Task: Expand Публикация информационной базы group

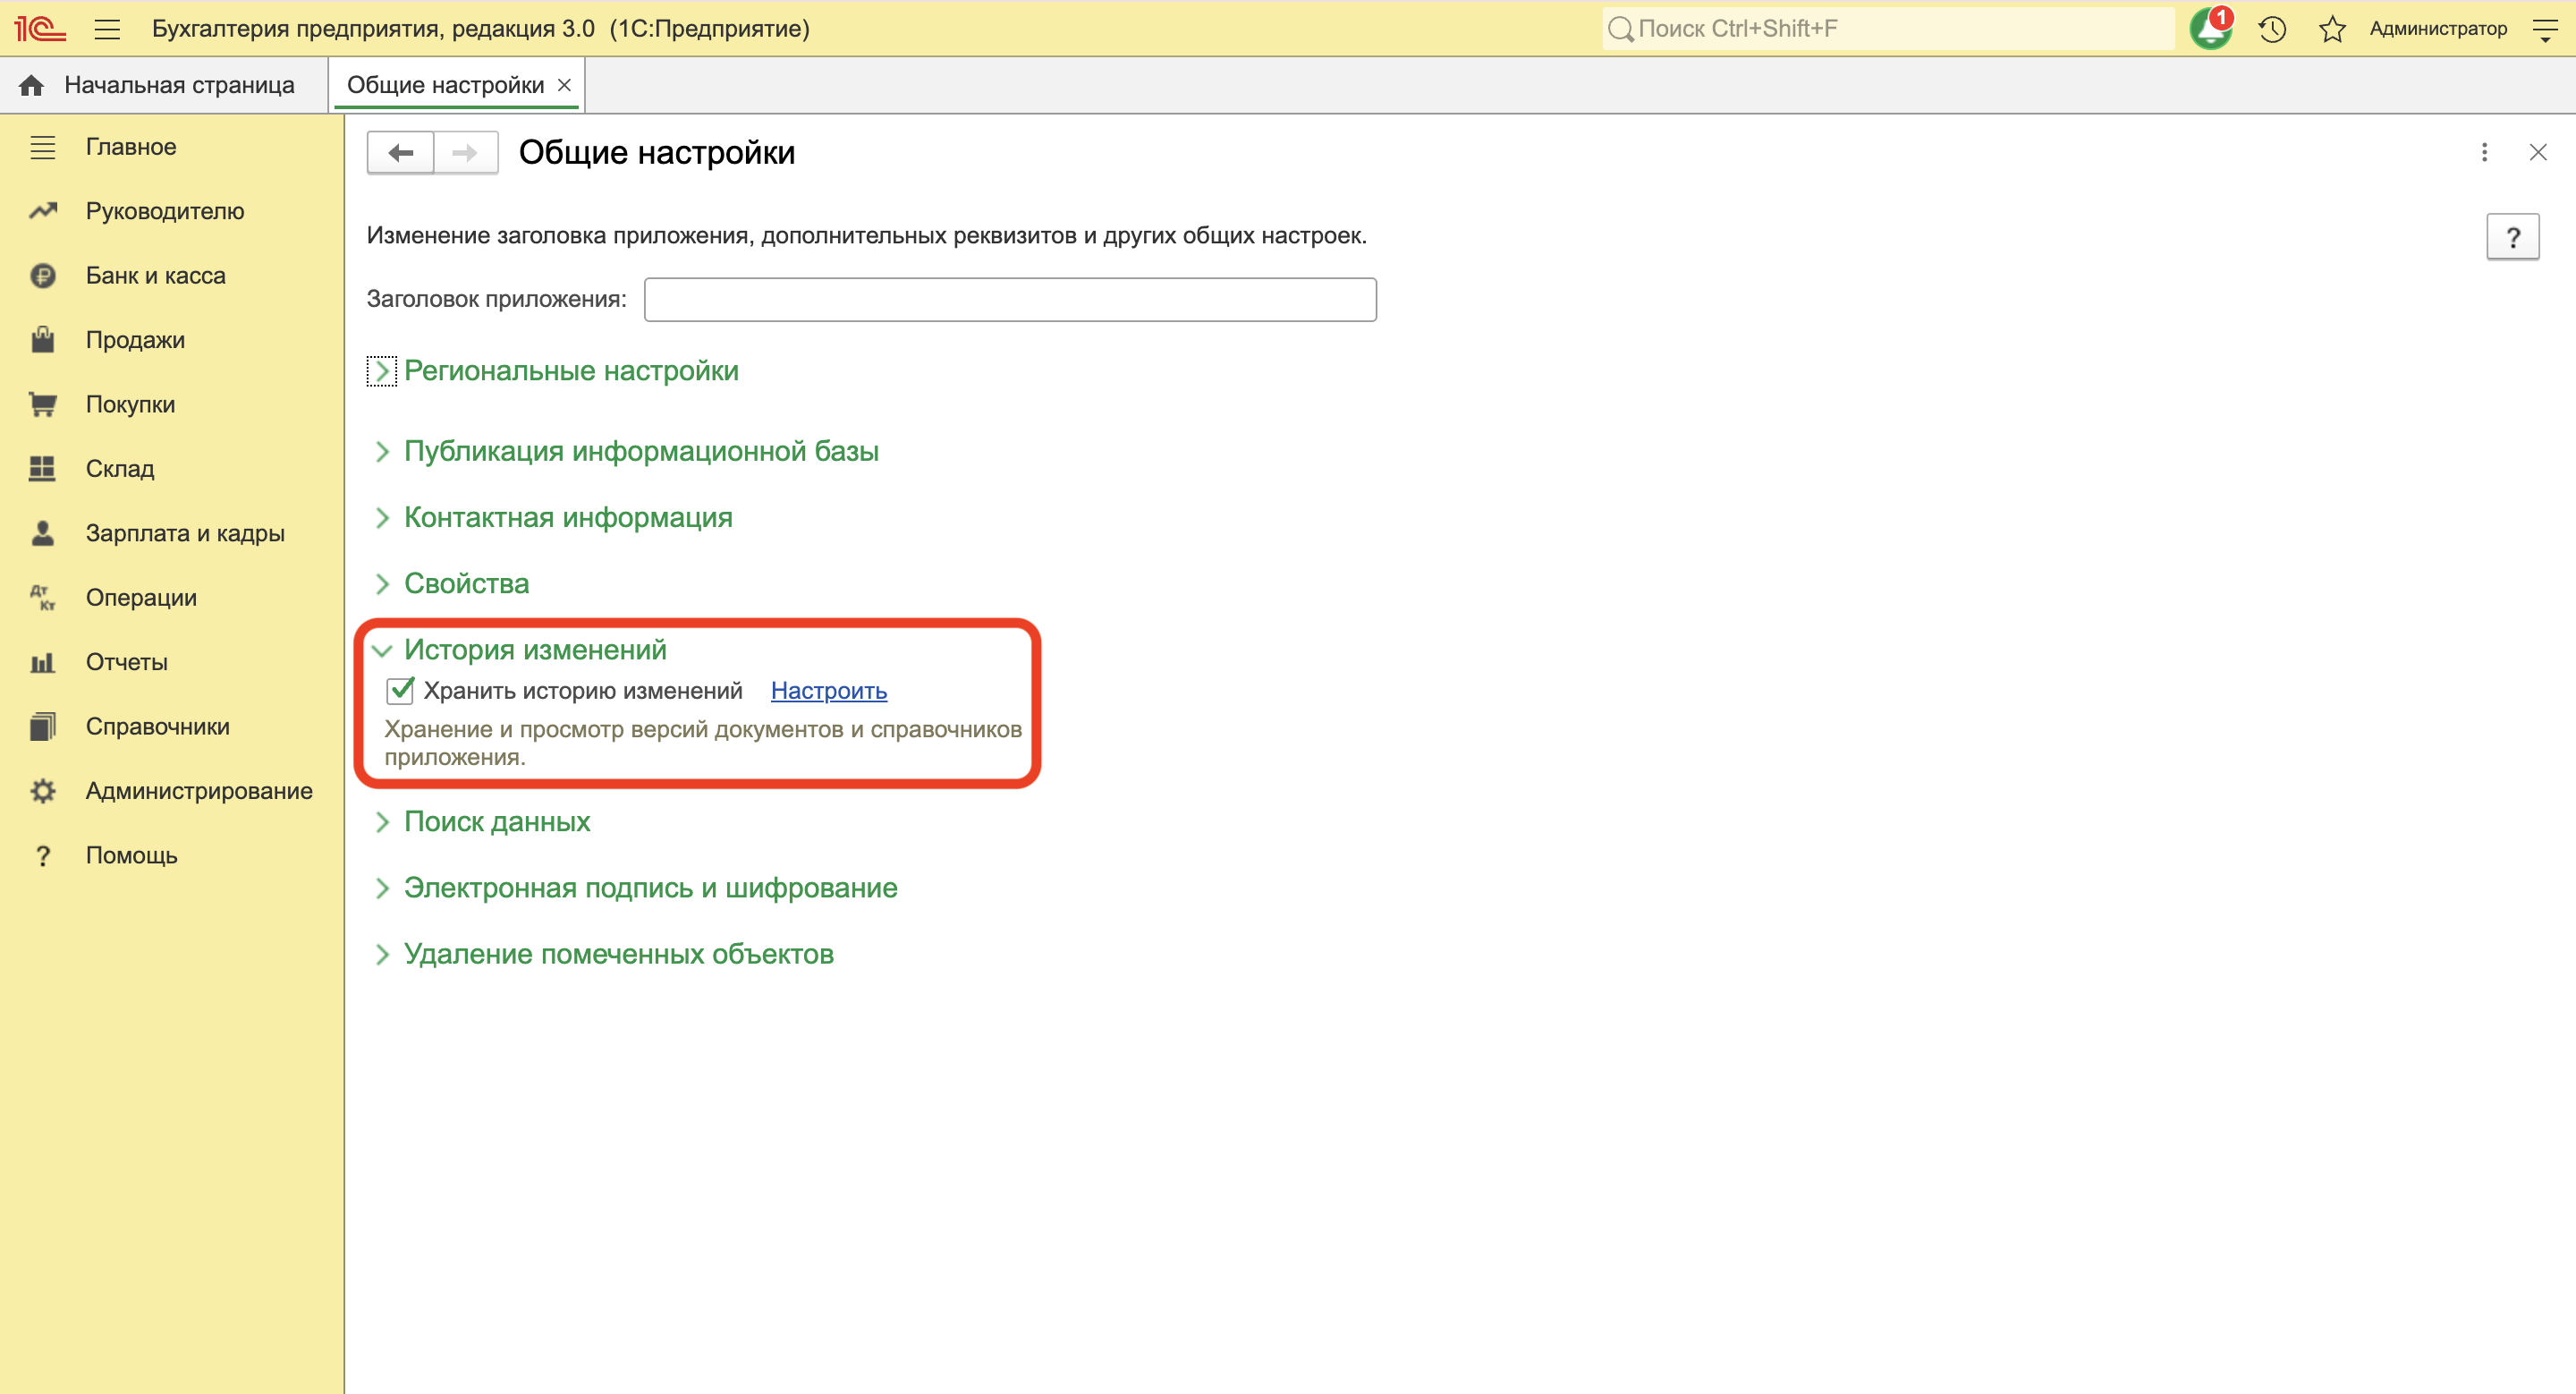Action: [x=640, y=451]
